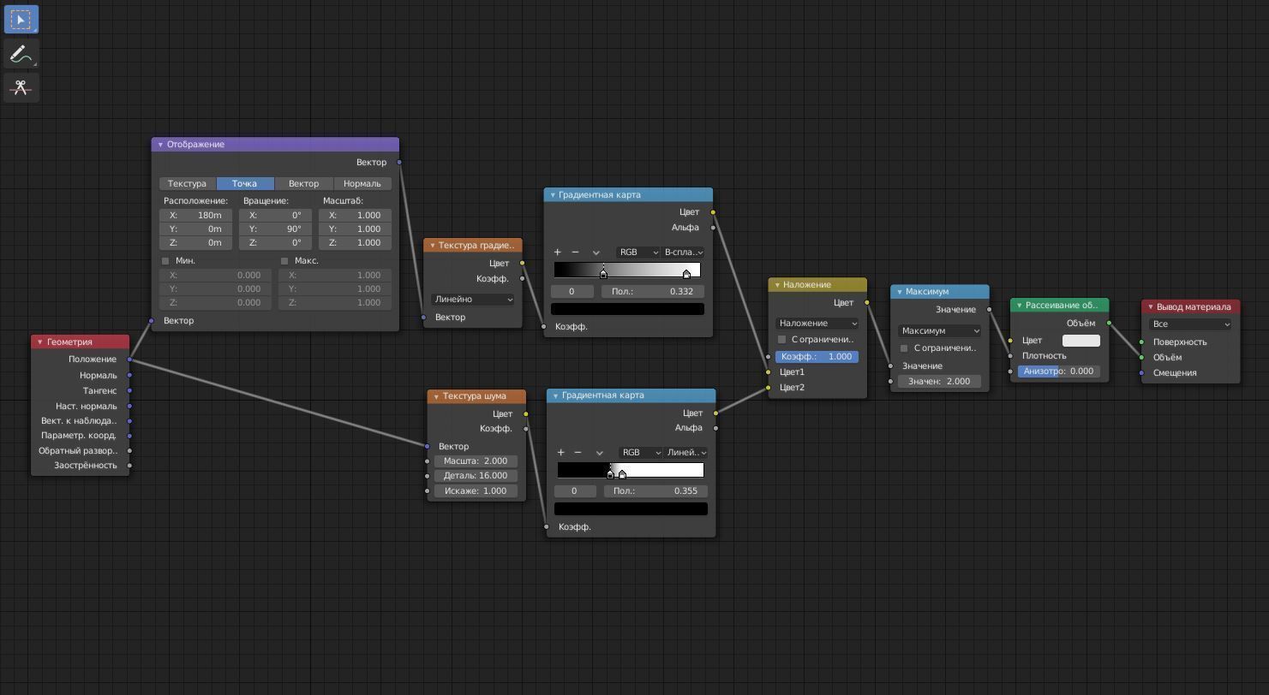
Task: Click the Плотность input socket
Action: 1010,356
